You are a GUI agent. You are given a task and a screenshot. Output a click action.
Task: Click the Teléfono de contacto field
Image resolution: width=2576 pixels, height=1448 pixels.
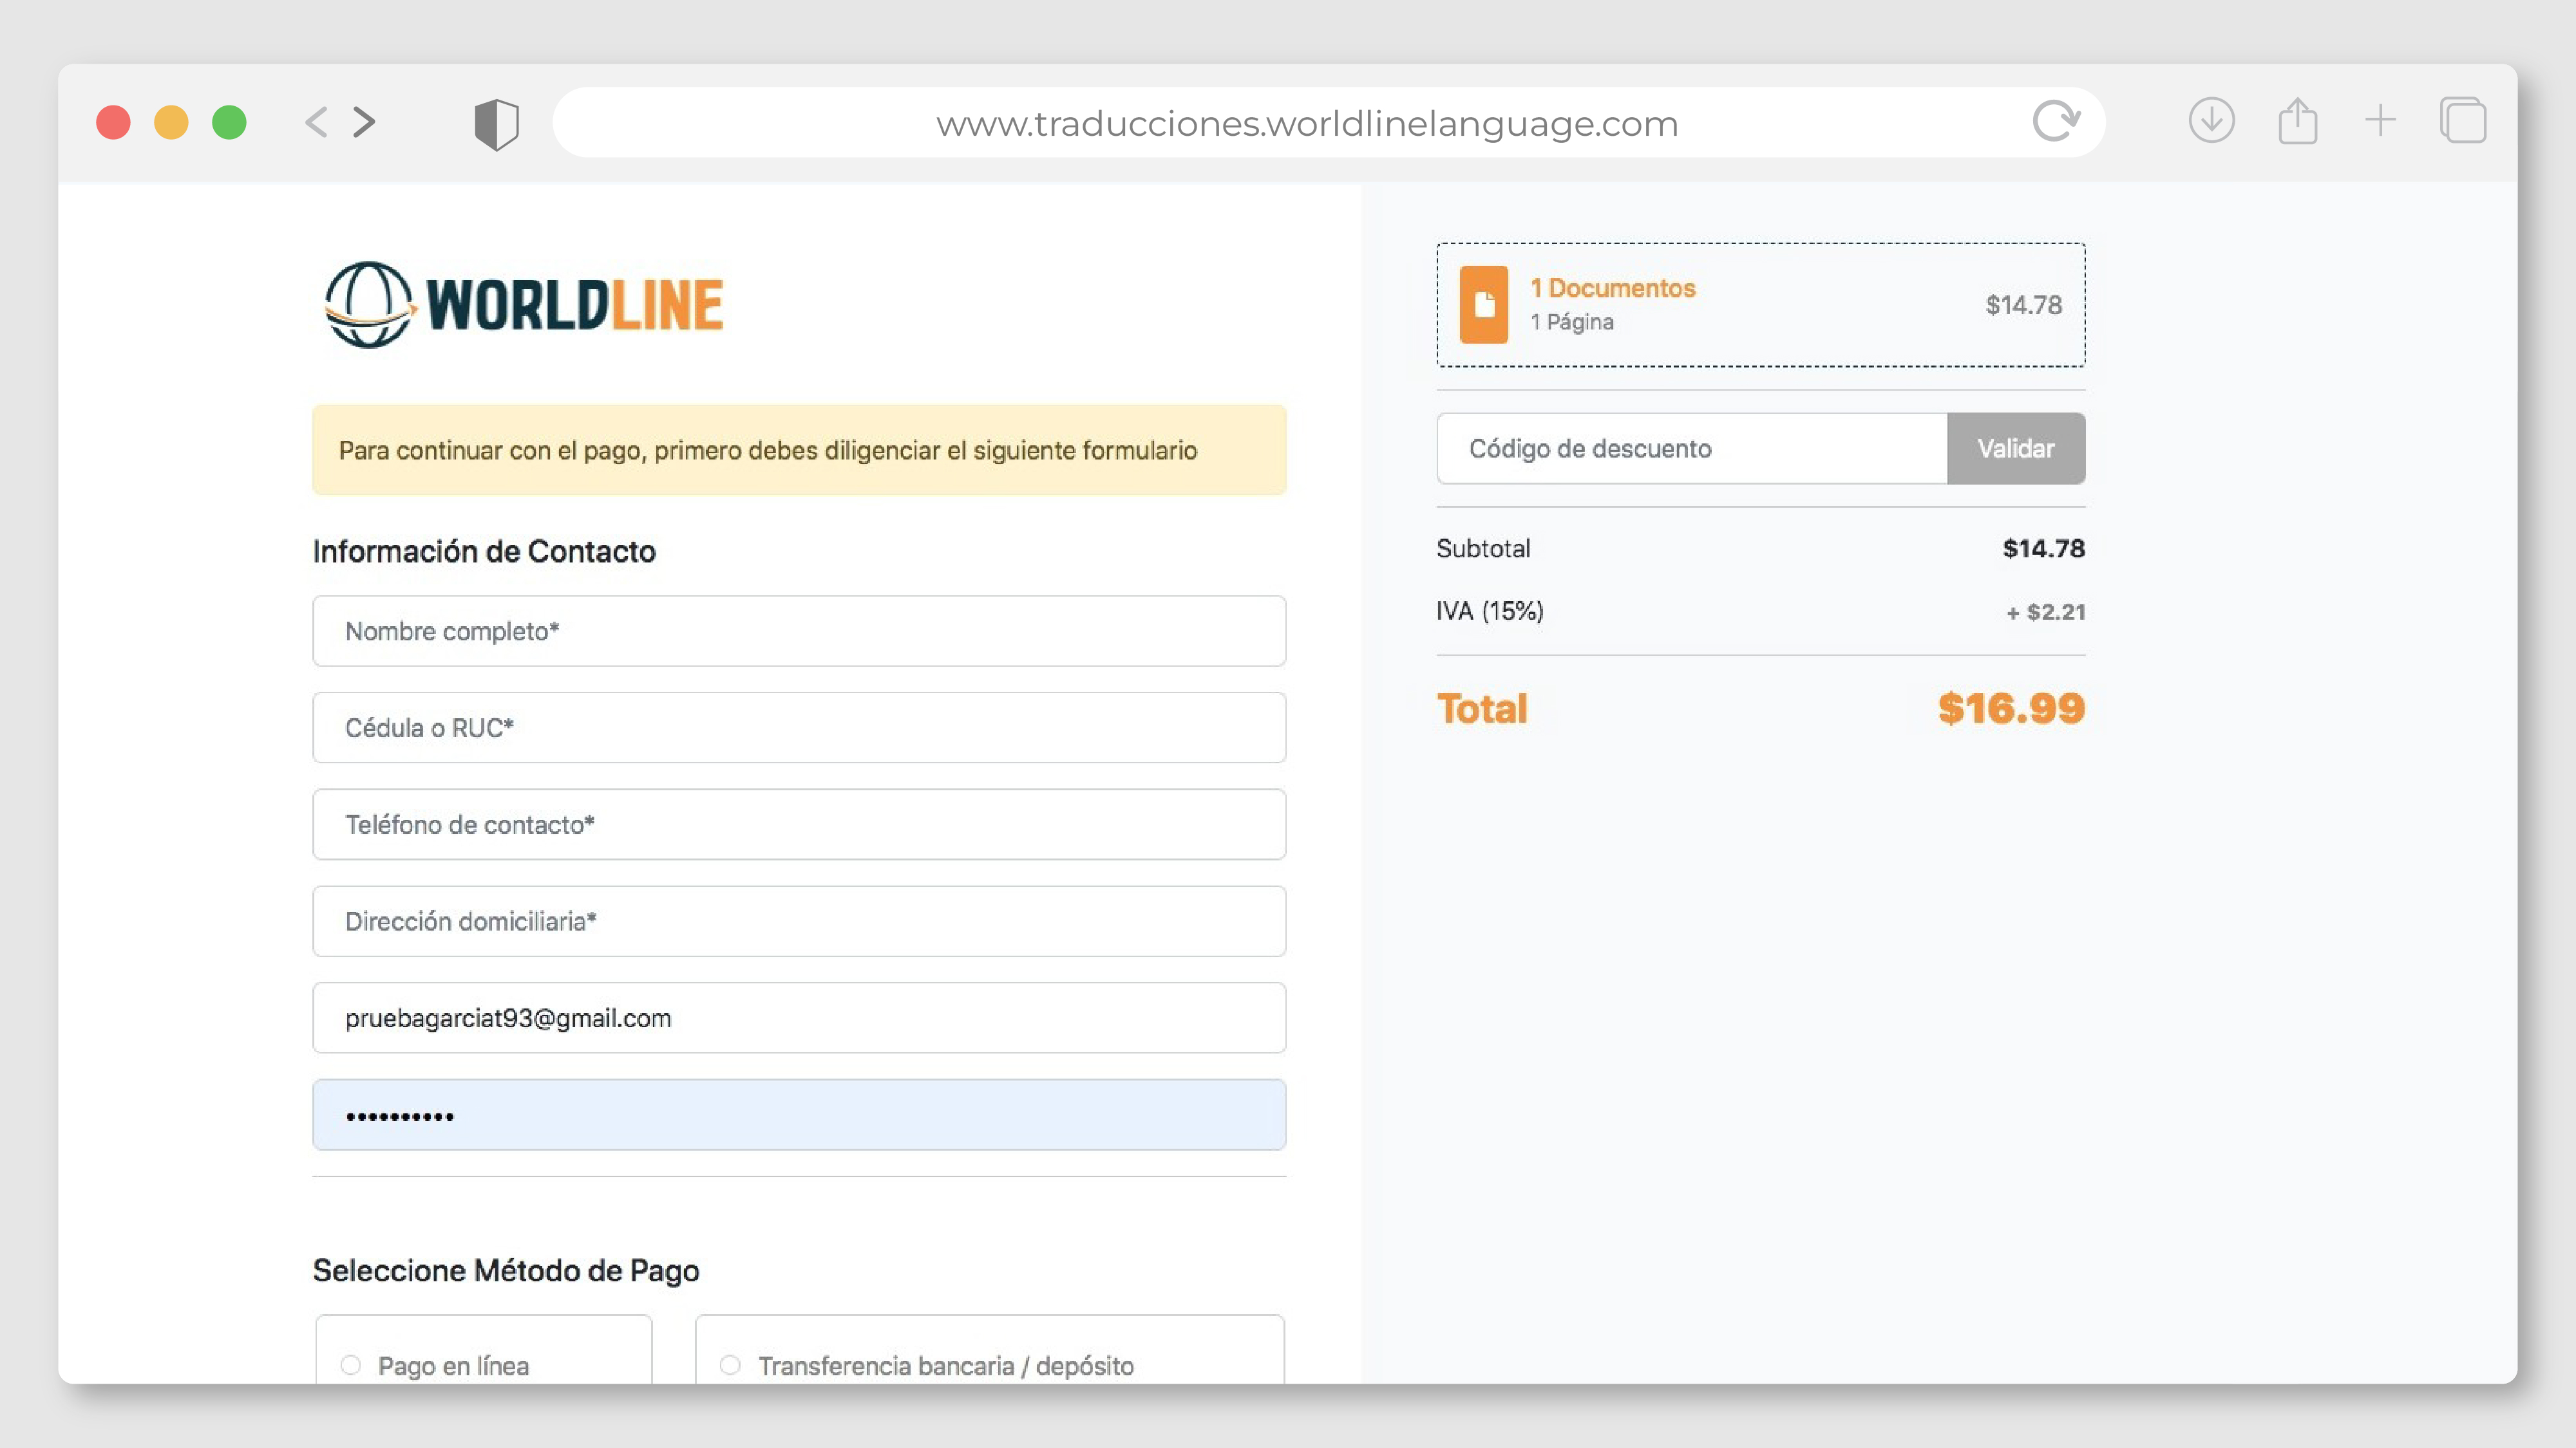pyautogui.click(x=798, y=824)
